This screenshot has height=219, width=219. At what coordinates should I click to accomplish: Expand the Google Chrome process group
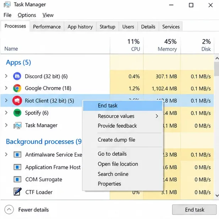[x=6, y=88]
